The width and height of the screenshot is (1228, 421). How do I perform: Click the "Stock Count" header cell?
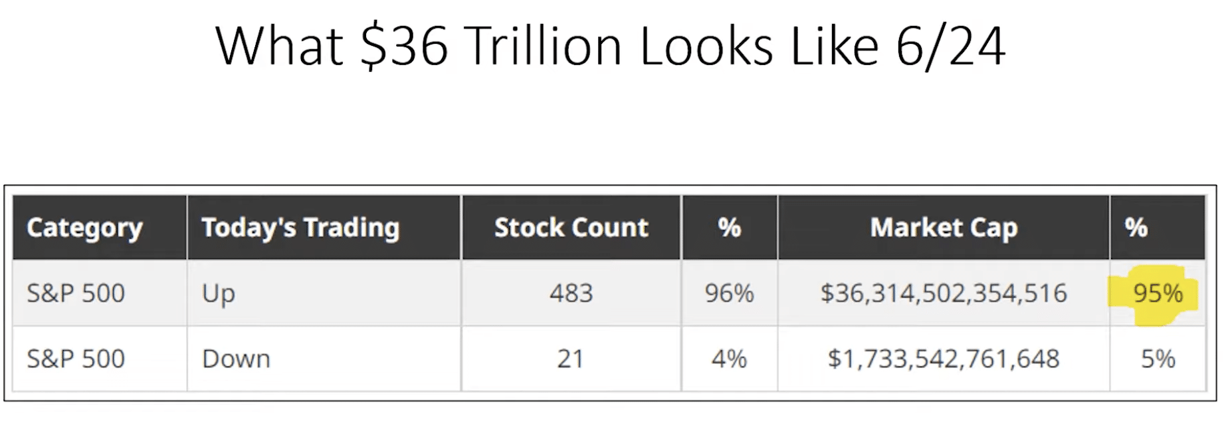tap(571, 228)
